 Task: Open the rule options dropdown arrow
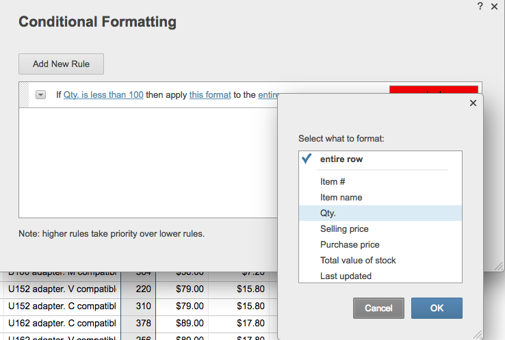[x=40, y=95]
